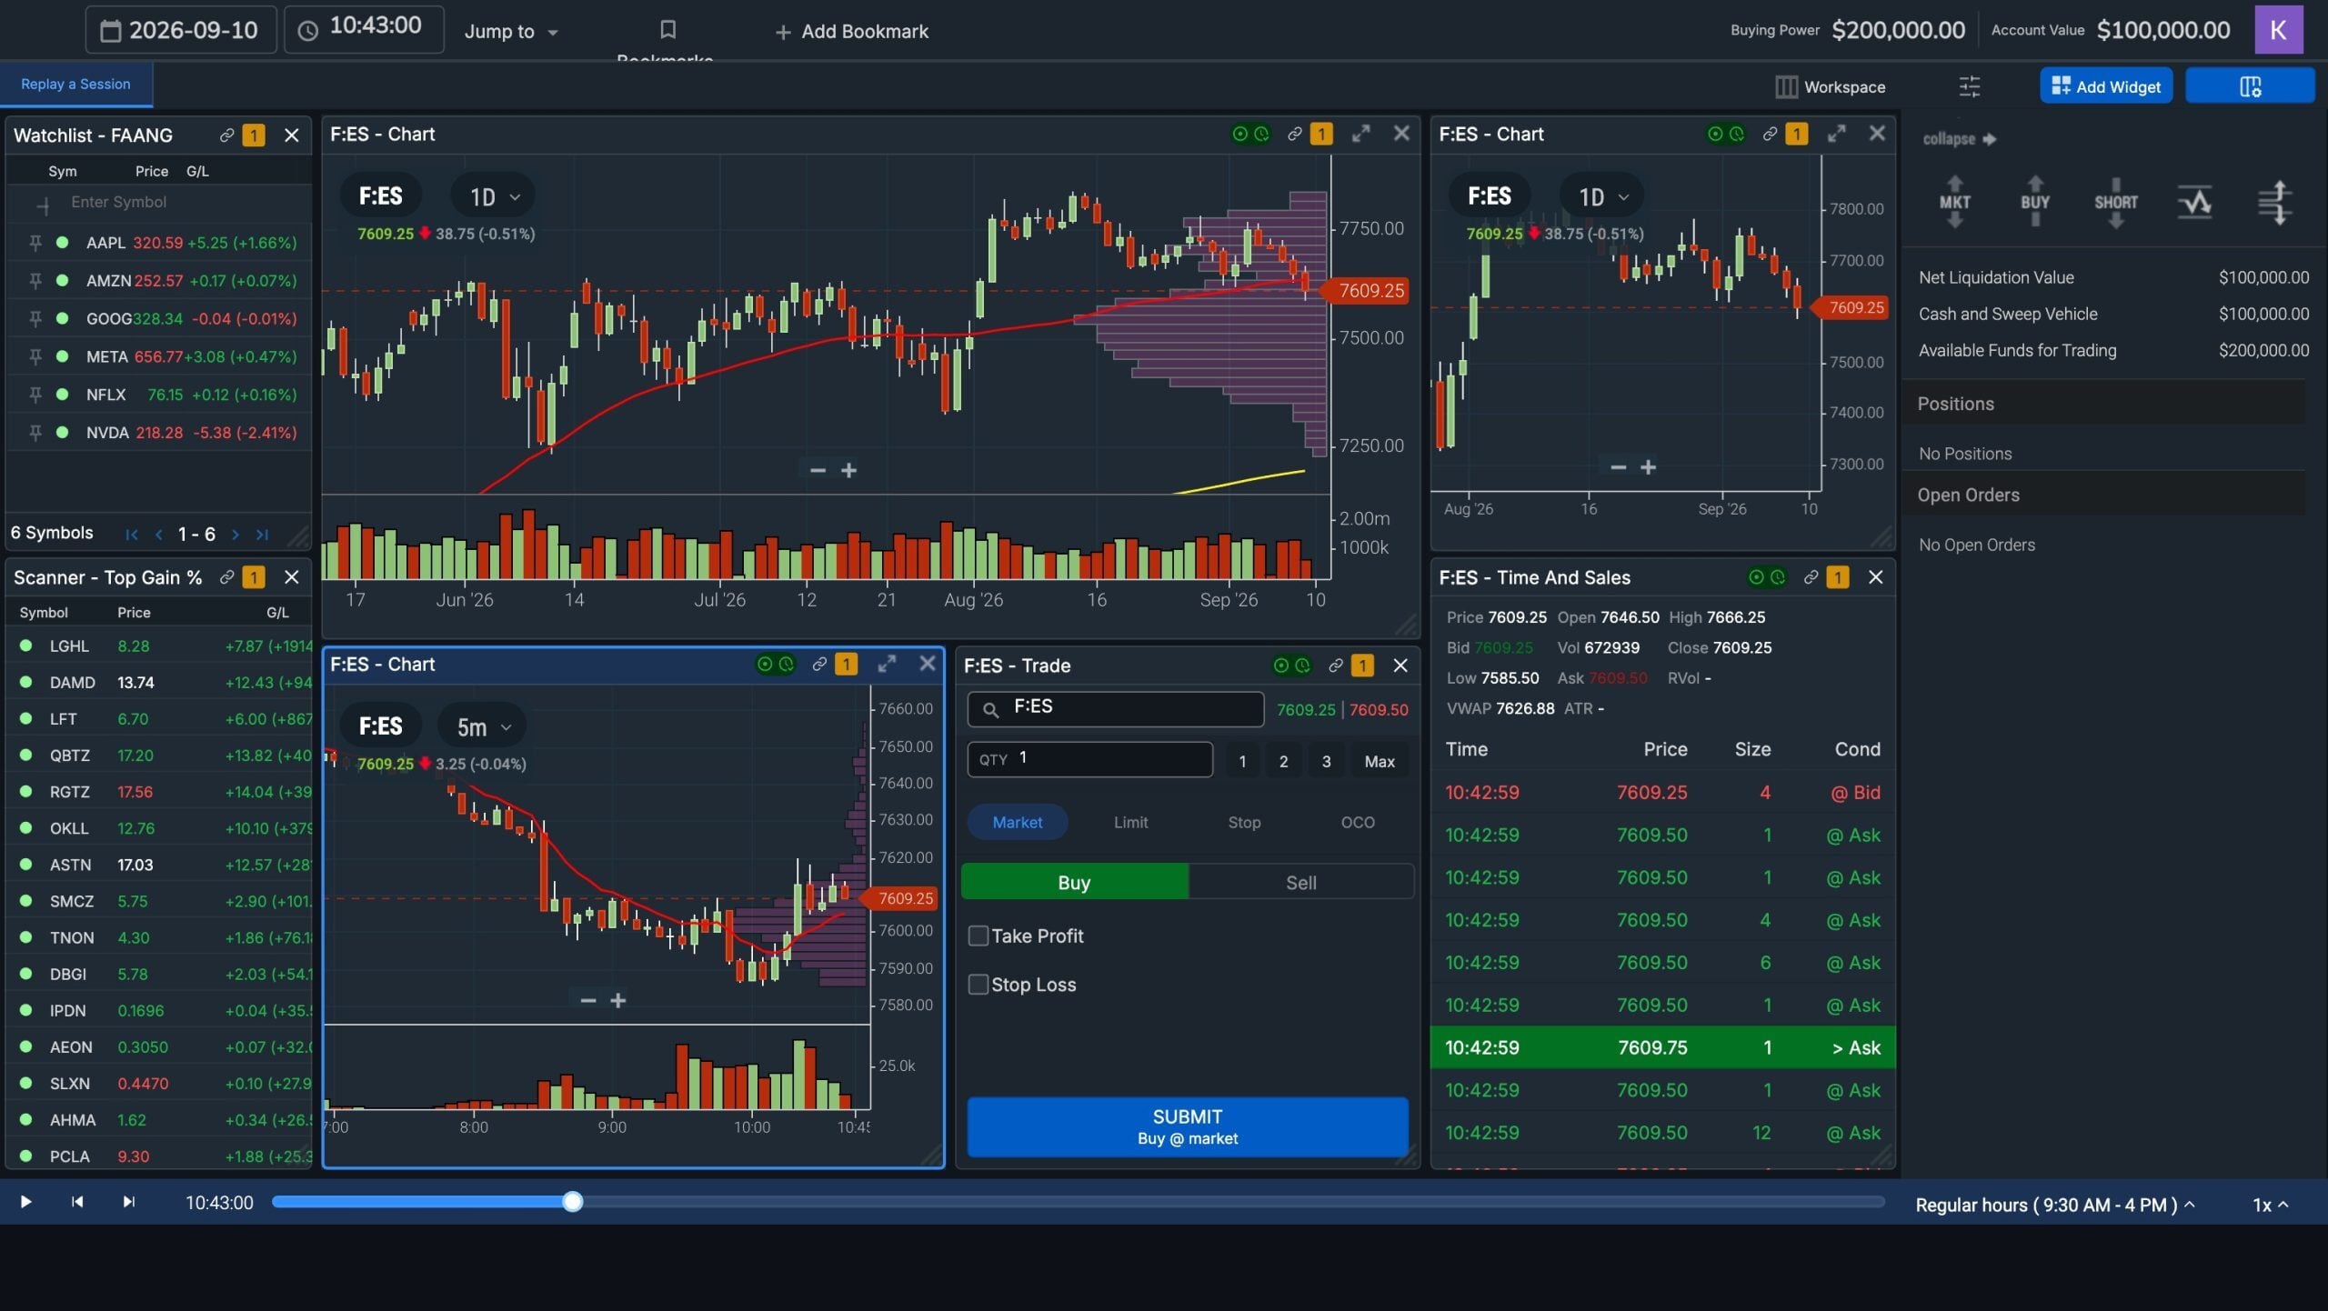2328x1311 pixels.
Task: Click the Enter Symbol watchlist field
Action: [x=118, y=202]
